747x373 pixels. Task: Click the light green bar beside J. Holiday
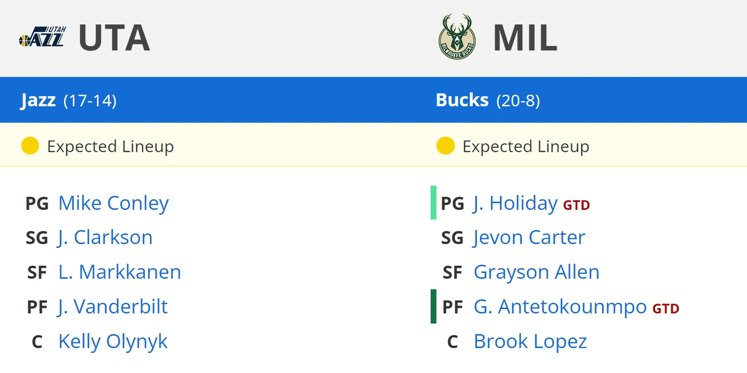(x=433, y=203)
